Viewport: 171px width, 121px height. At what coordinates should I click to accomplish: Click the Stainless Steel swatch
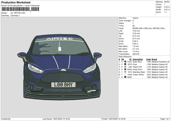[x=125, y=72]
